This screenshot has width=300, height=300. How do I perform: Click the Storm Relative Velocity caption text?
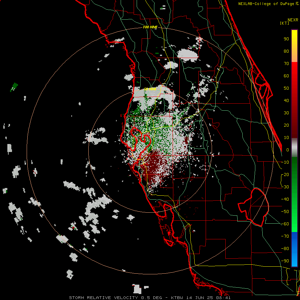point(150,298)
